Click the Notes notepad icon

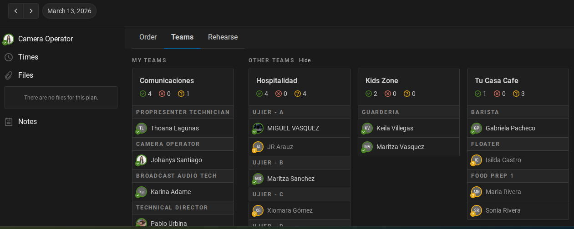click(9, 122)
